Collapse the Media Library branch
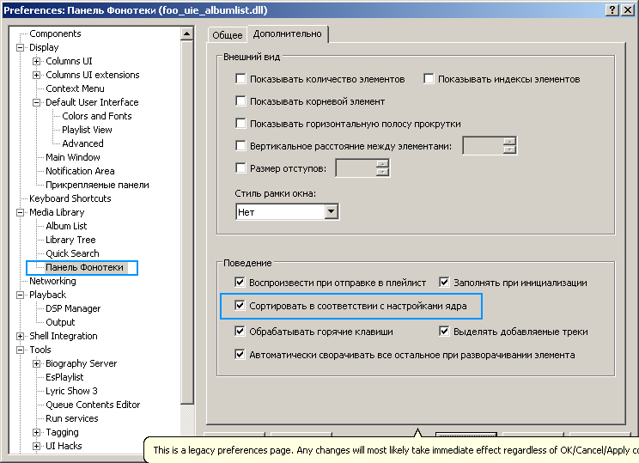Viewport: 639px width, 463px height. (21, 213)
